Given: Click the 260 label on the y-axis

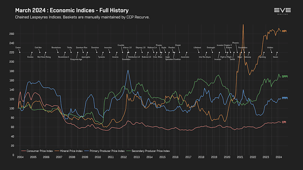Looking at the screenshot, I should pos(11,34).
